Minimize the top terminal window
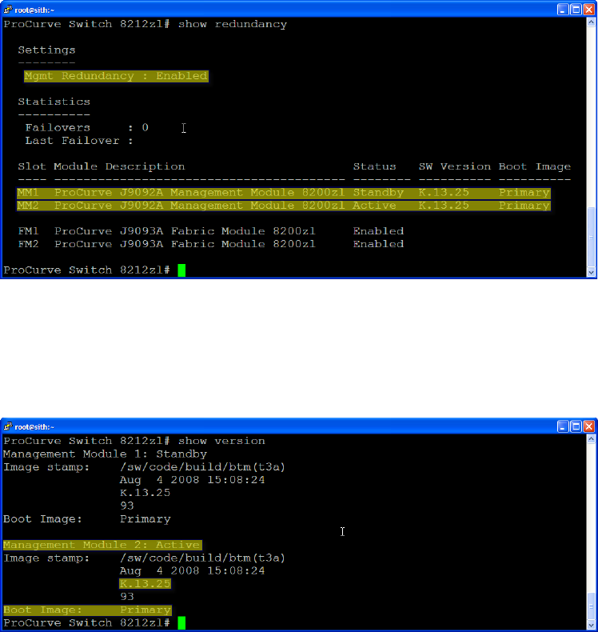This screenshot has height=632, width=598. tap(563, 10)
